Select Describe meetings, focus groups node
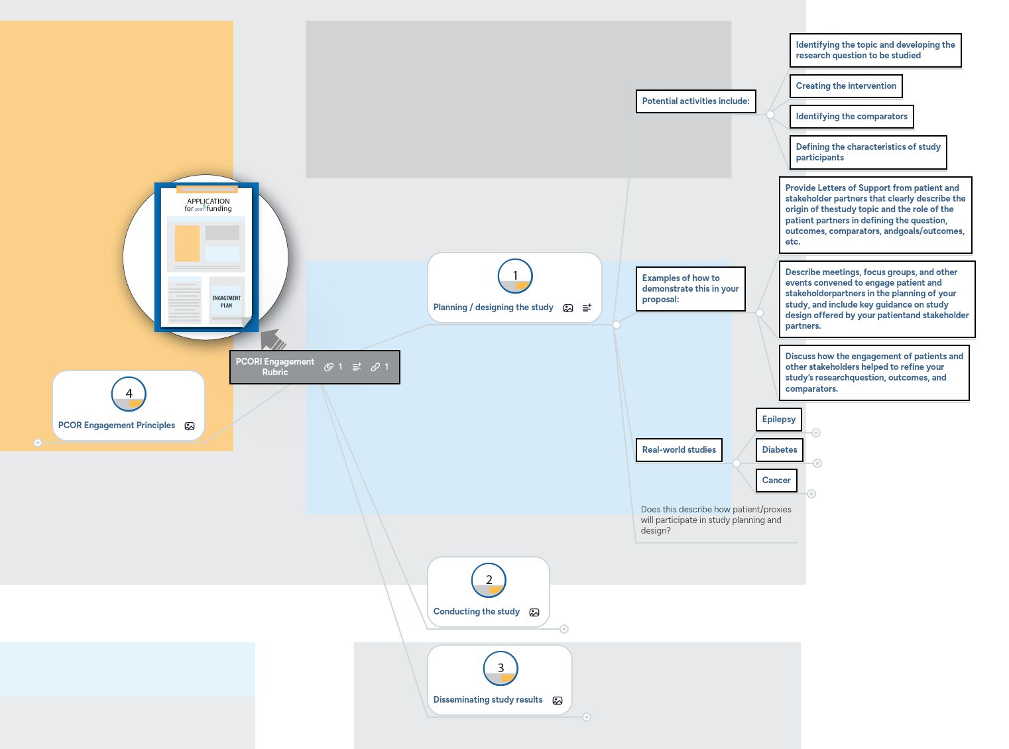This screenshot has width=1009, height=749. point(877,299)
